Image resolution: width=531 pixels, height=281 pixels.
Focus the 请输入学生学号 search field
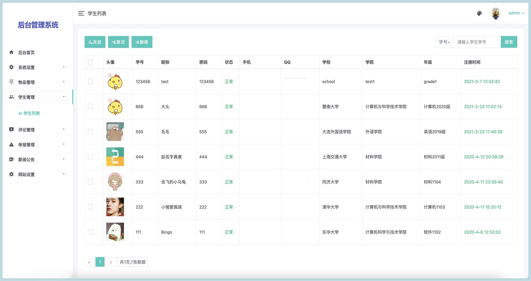pyautogui.click(x=477, y=42)
